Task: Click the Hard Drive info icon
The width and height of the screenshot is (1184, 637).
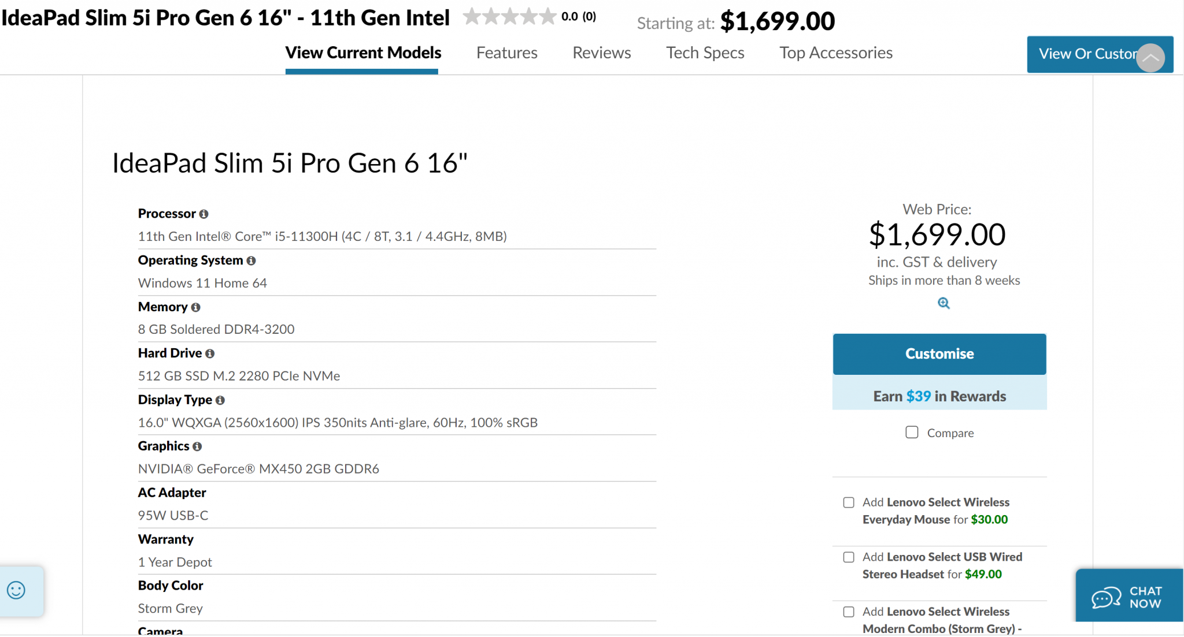Action: [x=210, y=354]
